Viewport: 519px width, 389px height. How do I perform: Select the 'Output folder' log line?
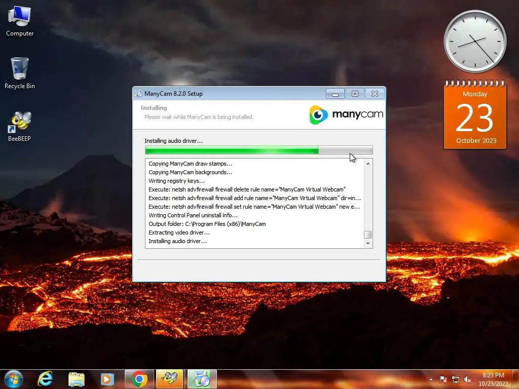coord(207,224)
